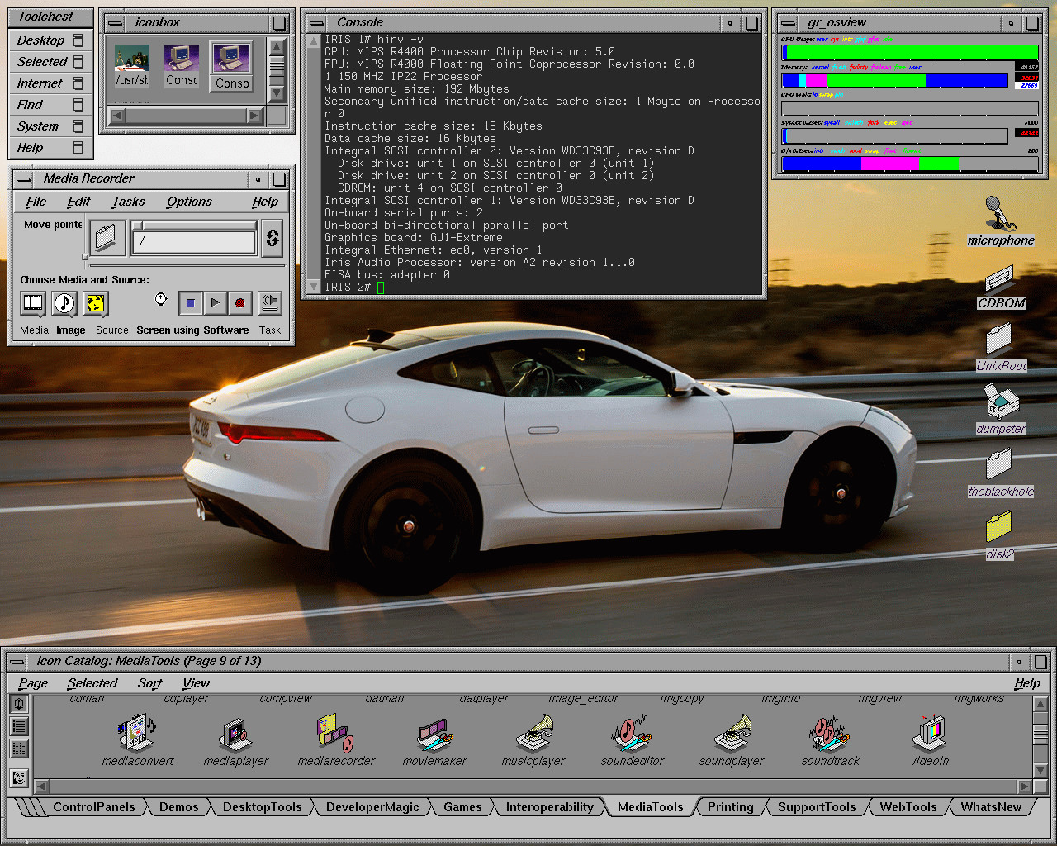Switch to the DeveloperMagic tab
The height and width of the screenshot is (846, 1057).
pos(372,807)
